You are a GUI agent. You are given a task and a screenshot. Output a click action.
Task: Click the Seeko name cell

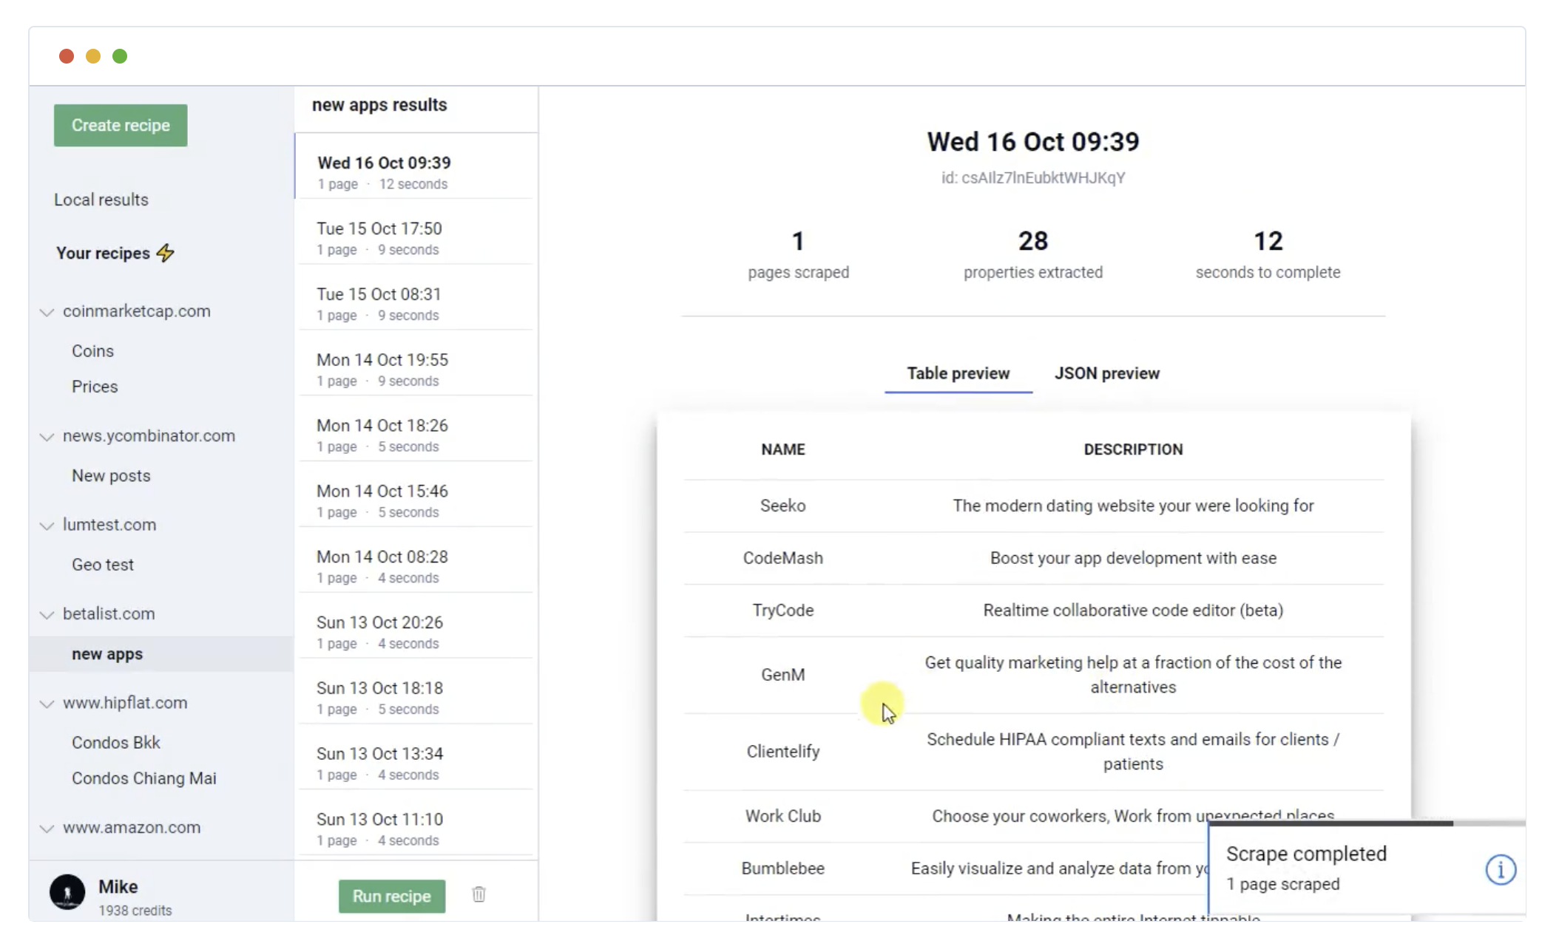coord(783,506)
